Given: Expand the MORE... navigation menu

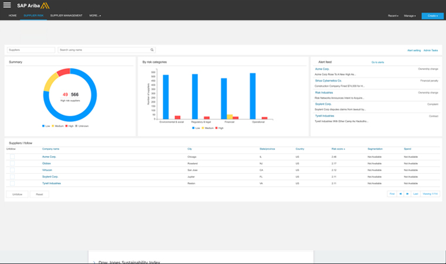Looking at the screenshot, I should (95, 15).
